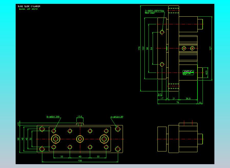Select the 8-M8X1.25P thread callout
The image size is (230, 168).
[x=53, y=117]
